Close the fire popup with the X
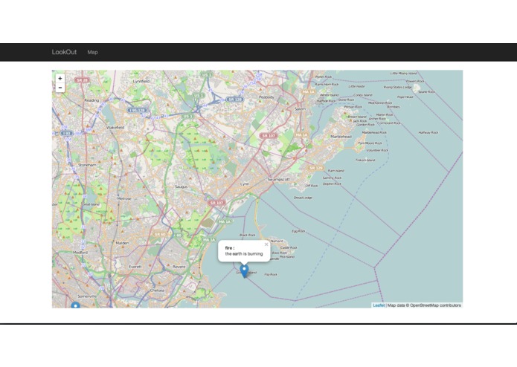 (266, 244)
